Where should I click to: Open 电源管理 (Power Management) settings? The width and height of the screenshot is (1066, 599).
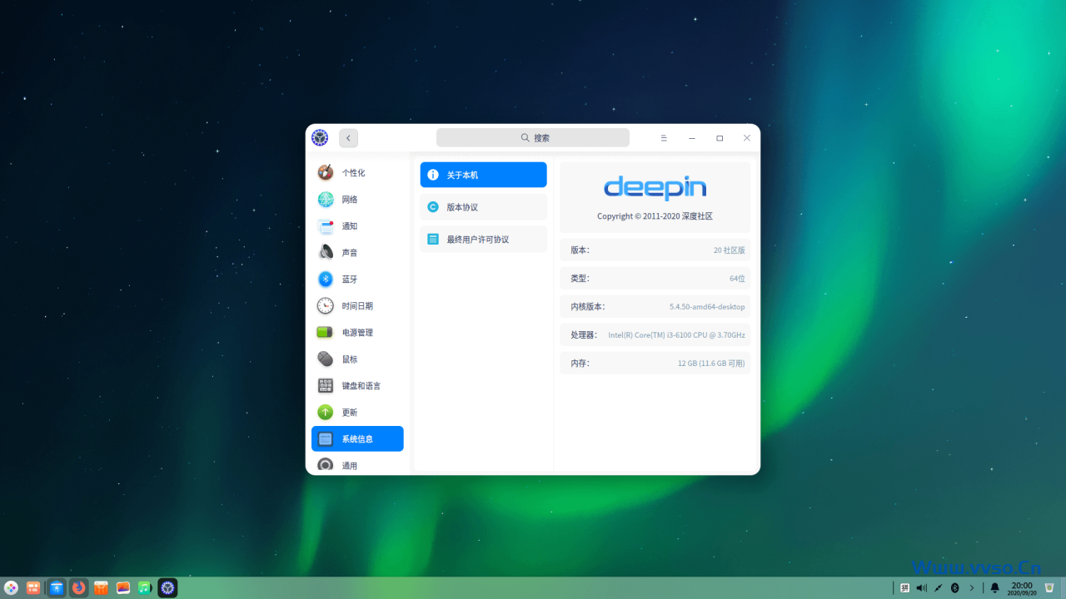356,333
